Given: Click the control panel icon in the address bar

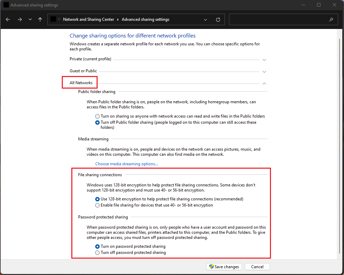Looking at the screenshot, I should pyautogui.click(x=53, y=19).
